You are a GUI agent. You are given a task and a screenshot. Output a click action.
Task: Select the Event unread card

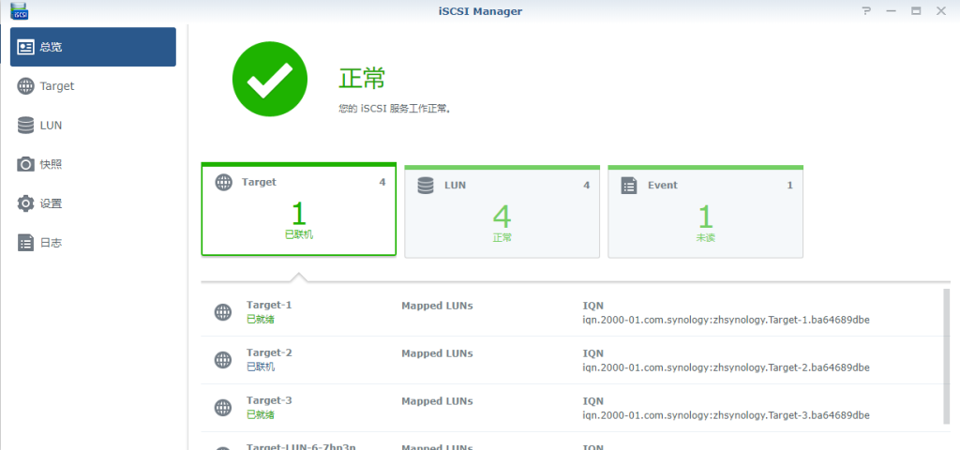(705, 211)
